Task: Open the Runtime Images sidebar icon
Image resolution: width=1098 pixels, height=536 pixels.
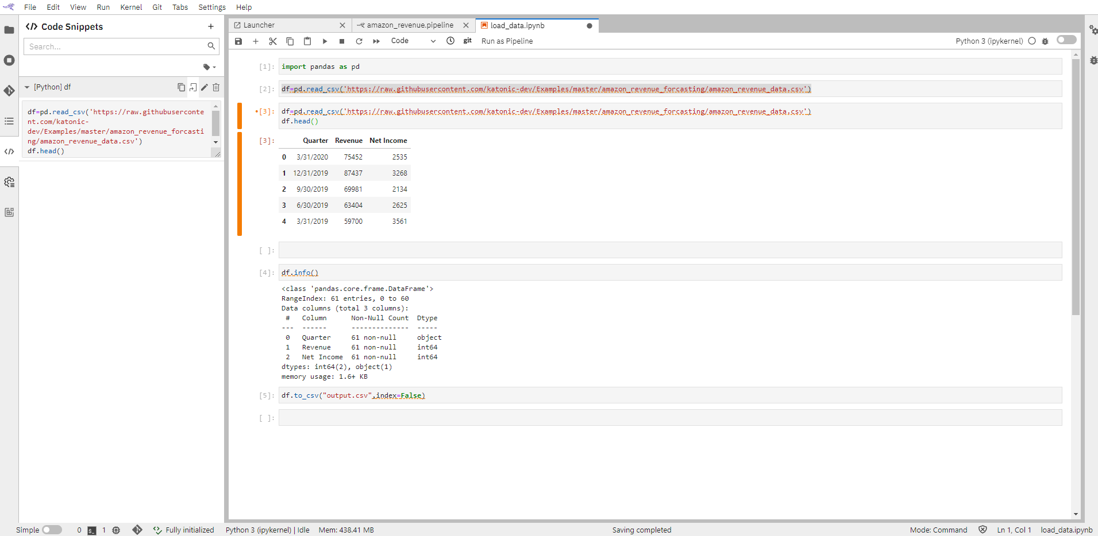Action: pyautogui.click(x=9, y=212)
